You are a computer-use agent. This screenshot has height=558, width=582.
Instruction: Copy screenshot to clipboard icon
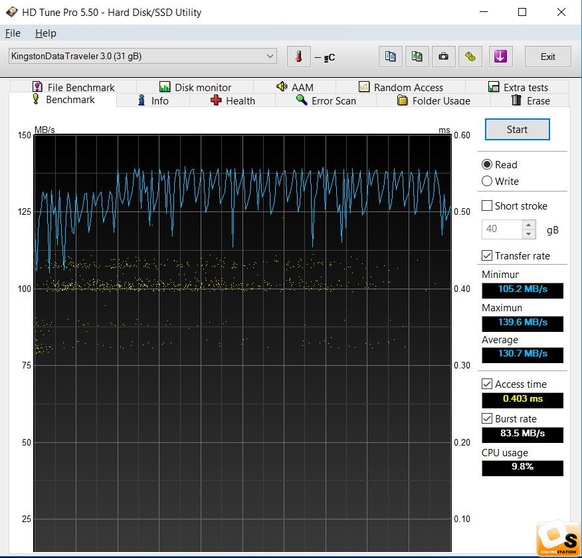pos(417,57)
